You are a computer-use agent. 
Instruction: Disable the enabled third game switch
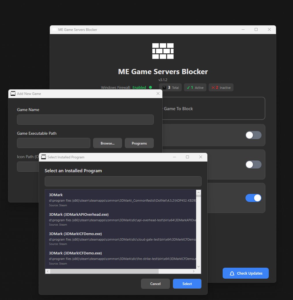pos(253,198)
